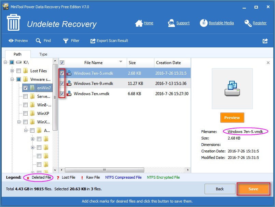Uncheck Windows 7en-9.vmdk checkbox
This screenshot has width=275, height=207.
[x=62, y=83]
